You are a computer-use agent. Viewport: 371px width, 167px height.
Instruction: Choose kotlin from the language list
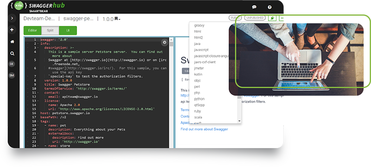198,74
